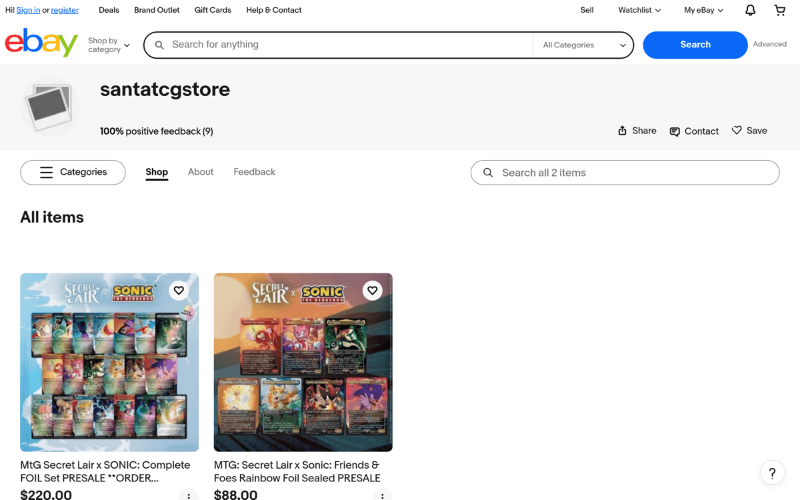The height and width of the screenshot is (500, 800).
Task: Open more options for the $220.00 listing
Action: point(189,496)
